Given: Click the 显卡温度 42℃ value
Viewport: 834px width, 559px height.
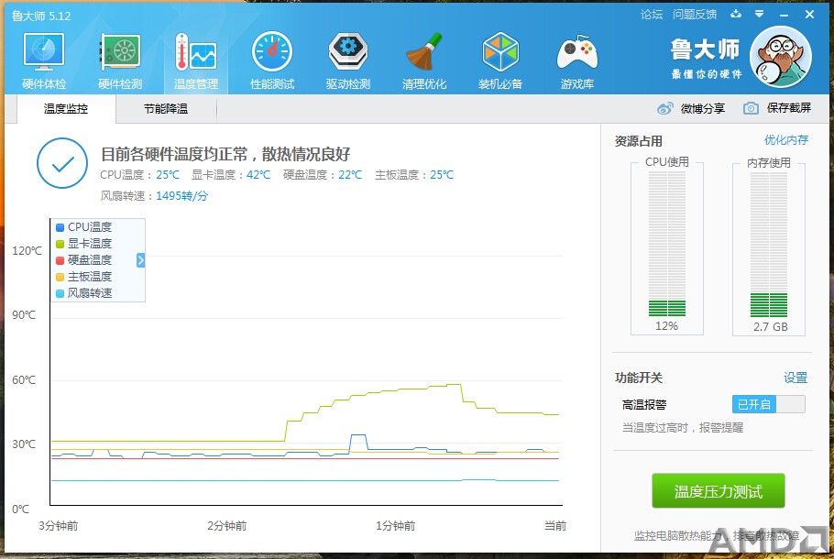Looking at the screenshot, I should (258, 175).
